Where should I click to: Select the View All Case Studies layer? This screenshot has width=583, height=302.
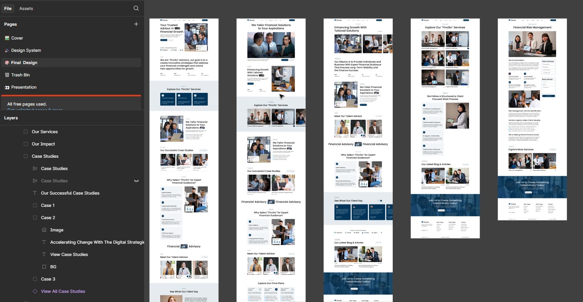click(63, 291)
